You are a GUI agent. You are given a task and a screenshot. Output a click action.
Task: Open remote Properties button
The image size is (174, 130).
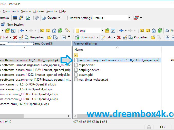tap(138, 37)
